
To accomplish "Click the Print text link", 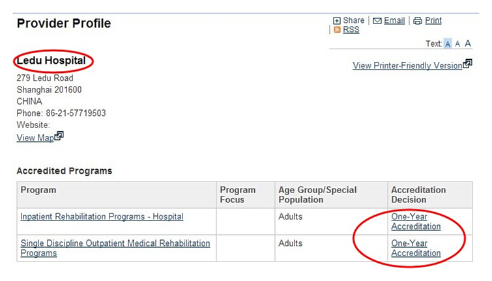I will [433, 21].
